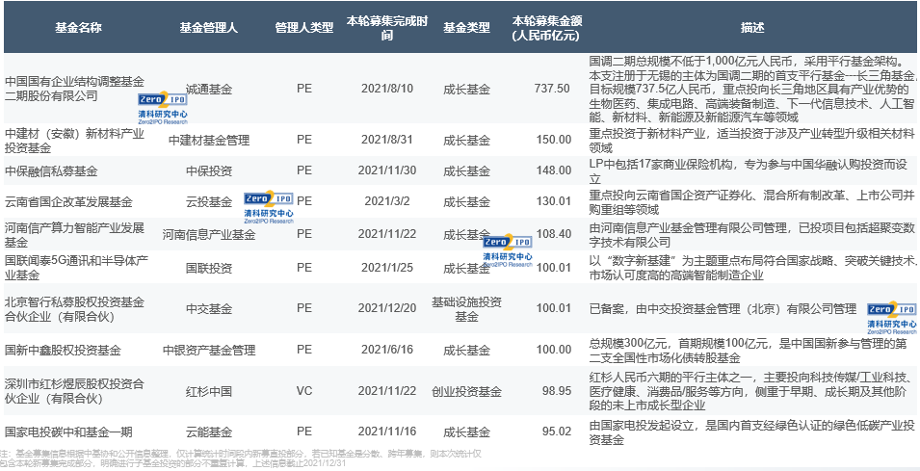This screenshot has width=920, height=471.
Task: Select fund name 北京智行私募股权投资基金合伙企业
Action: click(x=74, y=309)
